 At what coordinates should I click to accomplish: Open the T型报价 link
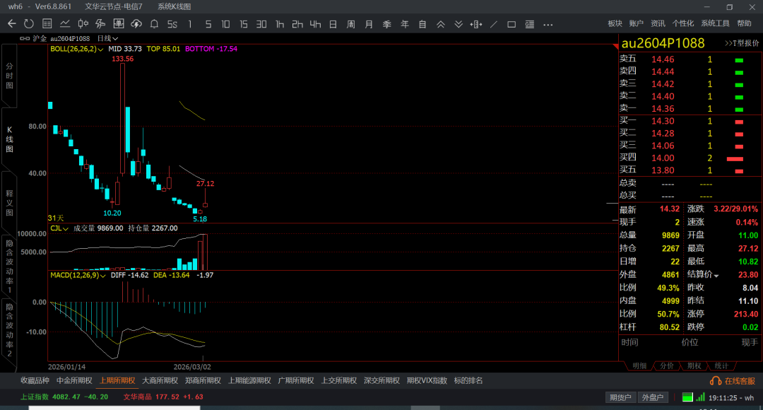click(x=742, y=43)
